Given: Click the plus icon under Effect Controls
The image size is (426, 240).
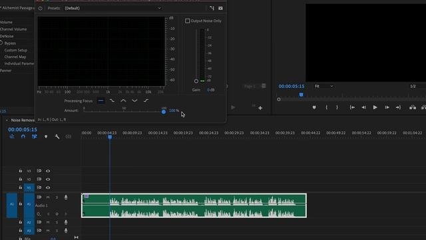Looking at the screenshot, I should click(x=260, y=108).
